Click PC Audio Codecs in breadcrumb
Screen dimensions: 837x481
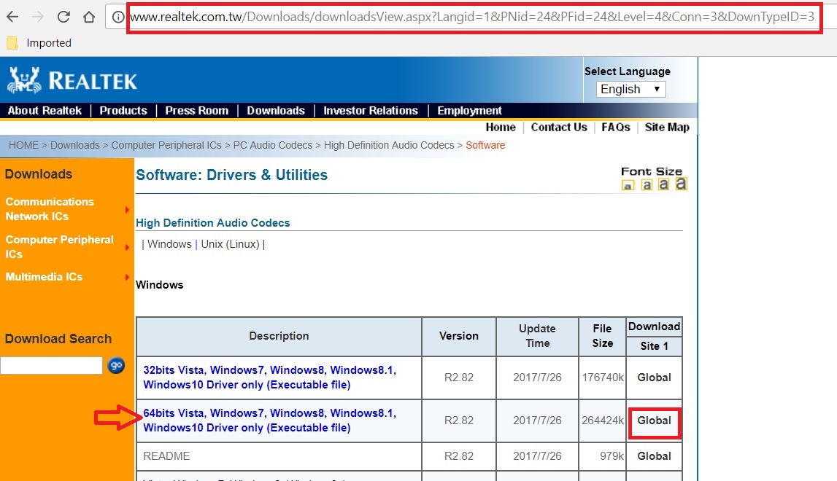[272, 145]
